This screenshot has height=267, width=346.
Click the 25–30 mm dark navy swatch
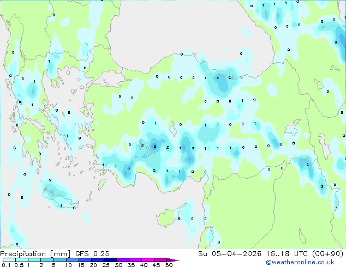pyautogui.click(x=110, y=260)
